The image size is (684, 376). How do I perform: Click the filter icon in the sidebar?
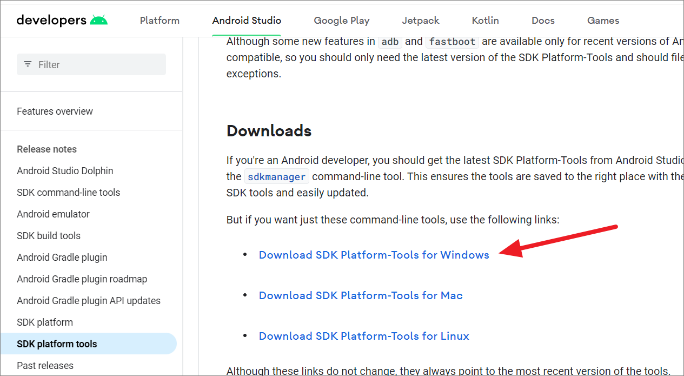click(28, 64)
